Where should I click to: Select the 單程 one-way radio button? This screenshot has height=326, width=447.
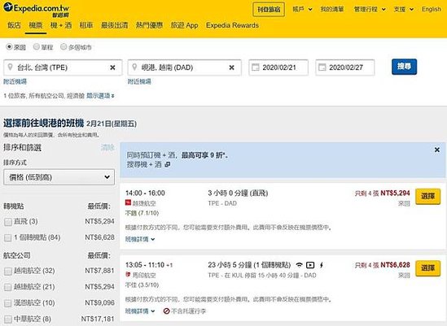pyautogui.click(x=36, y=46)
